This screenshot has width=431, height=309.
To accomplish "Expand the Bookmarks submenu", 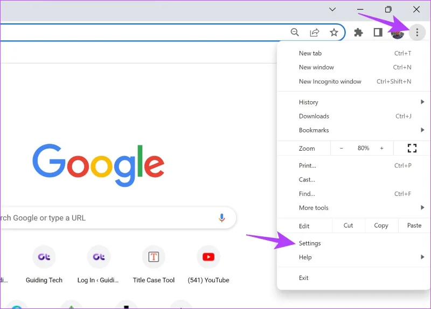I will [353, 130].
